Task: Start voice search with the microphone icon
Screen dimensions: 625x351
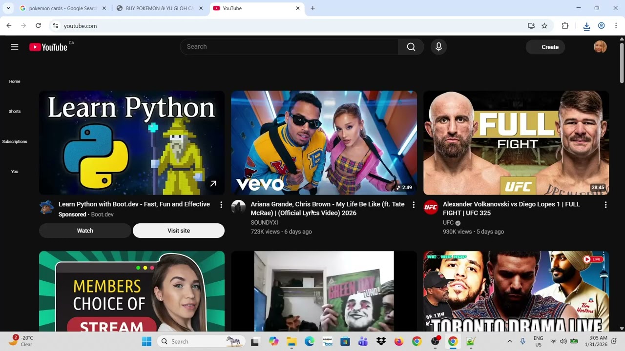Action: pyautogui.click(x=438, y=47)
